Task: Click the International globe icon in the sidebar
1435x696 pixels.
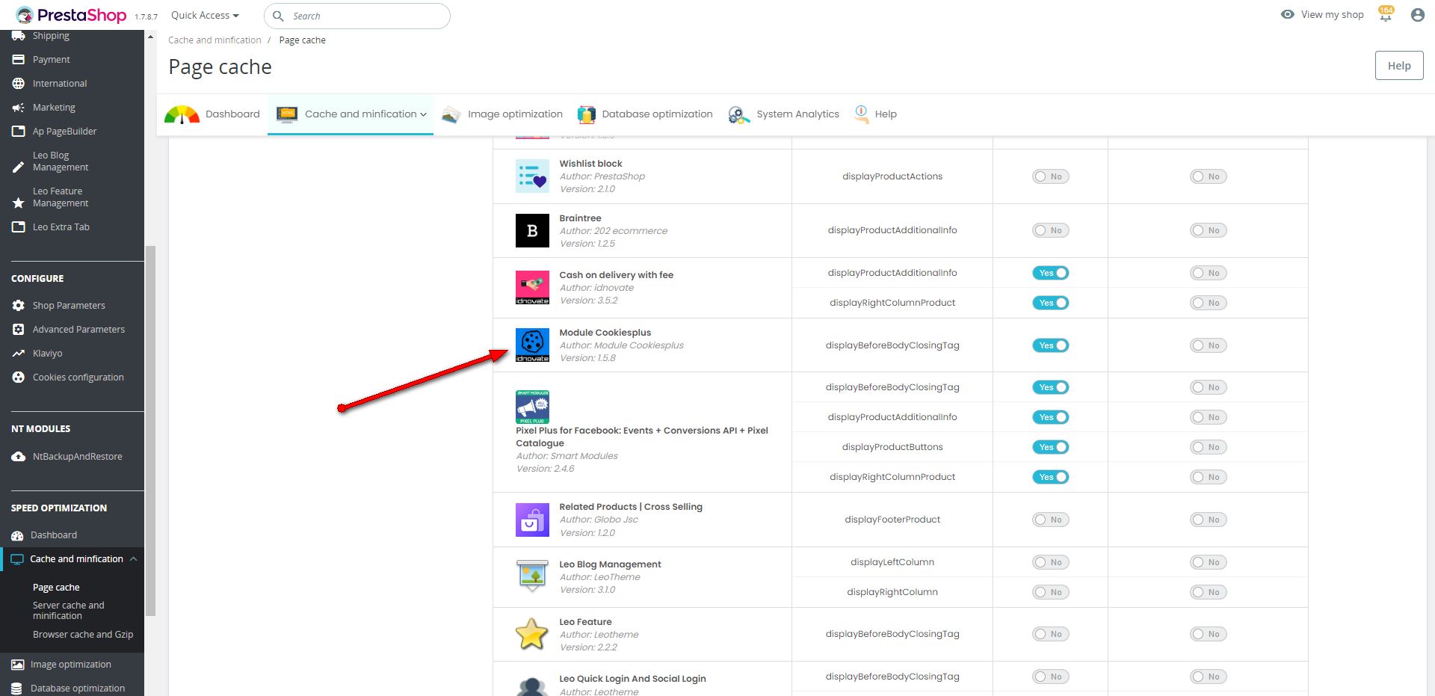Action: [x=19, y=84]
